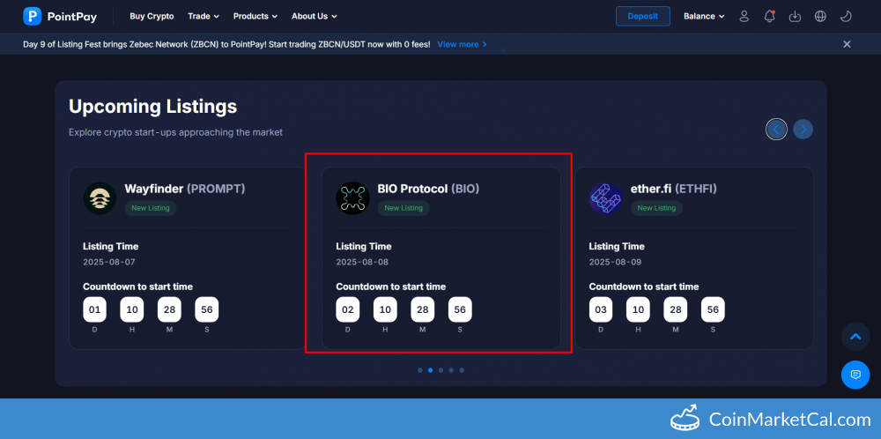This screenshot has height=439, width=881.
Task: Click the 01 days countdown box
Action: coord(94,309)
